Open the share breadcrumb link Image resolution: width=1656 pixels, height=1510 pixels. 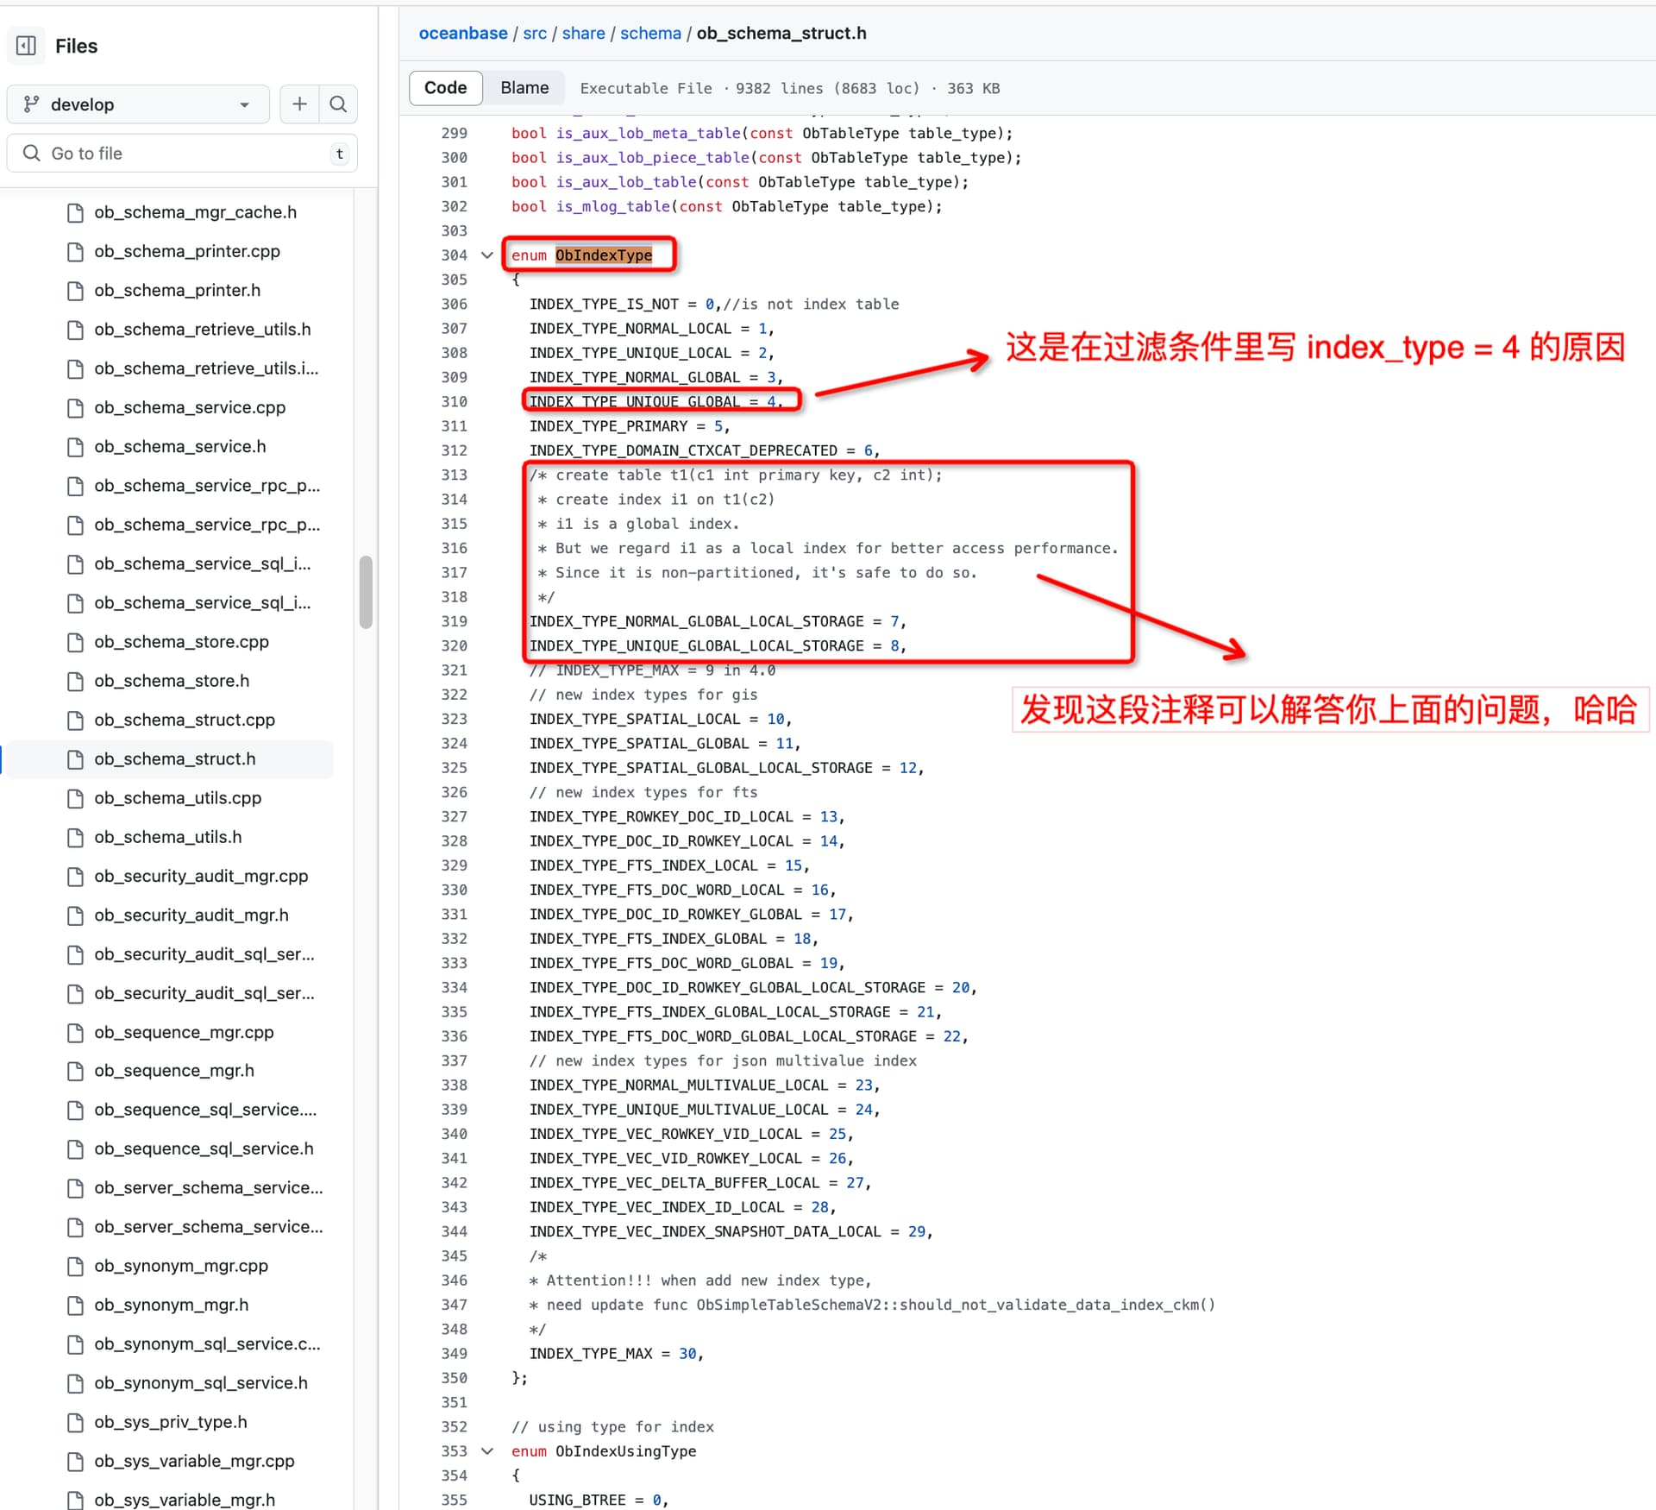584,33
